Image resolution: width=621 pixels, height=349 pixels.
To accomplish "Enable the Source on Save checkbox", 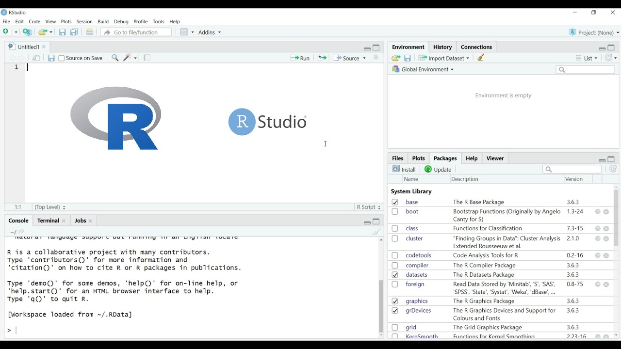I will point(62,58).
